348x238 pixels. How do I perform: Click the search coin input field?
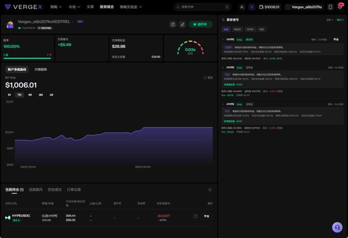(203, 7)
